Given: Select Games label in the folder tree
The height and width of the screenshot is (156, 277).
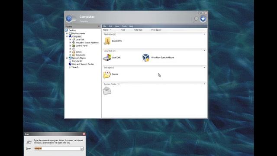Looking at the screenshot, I should click(x=79, y=52).
